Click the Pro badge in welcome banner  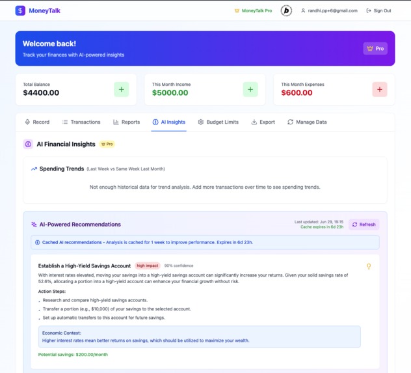(x=375, y=49)
